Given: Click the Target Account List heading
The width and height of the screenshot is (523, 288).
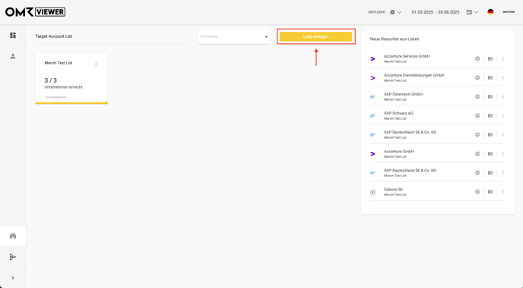Looking at the screenshot, I should point(54,36).
